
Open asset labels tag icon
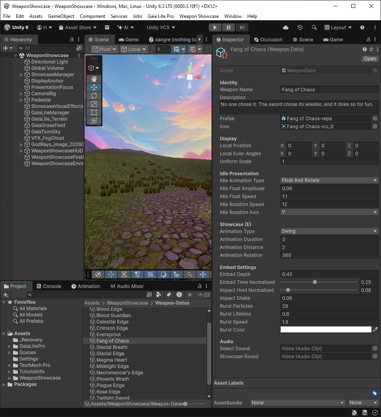(375, 393)
